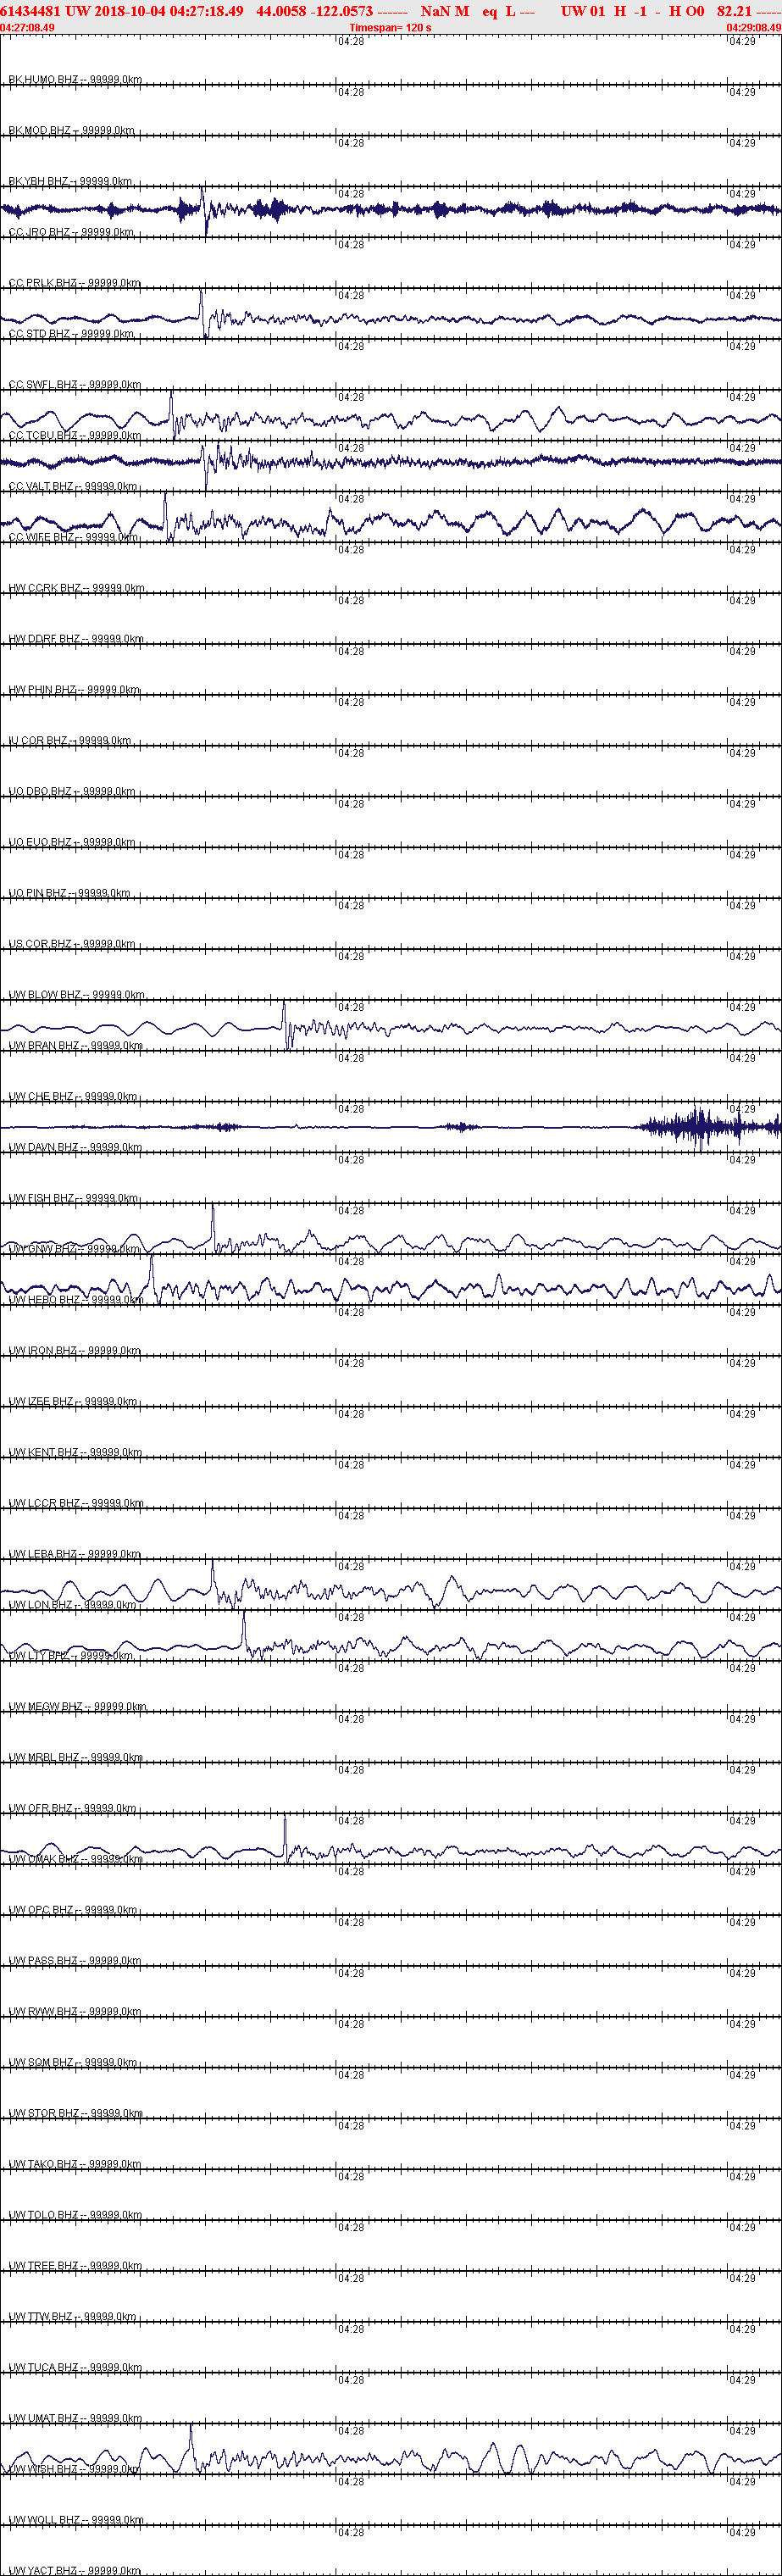Click the red start time 04:27:08.49
Screen dimensions: 782x2576
tap(28, 27)
